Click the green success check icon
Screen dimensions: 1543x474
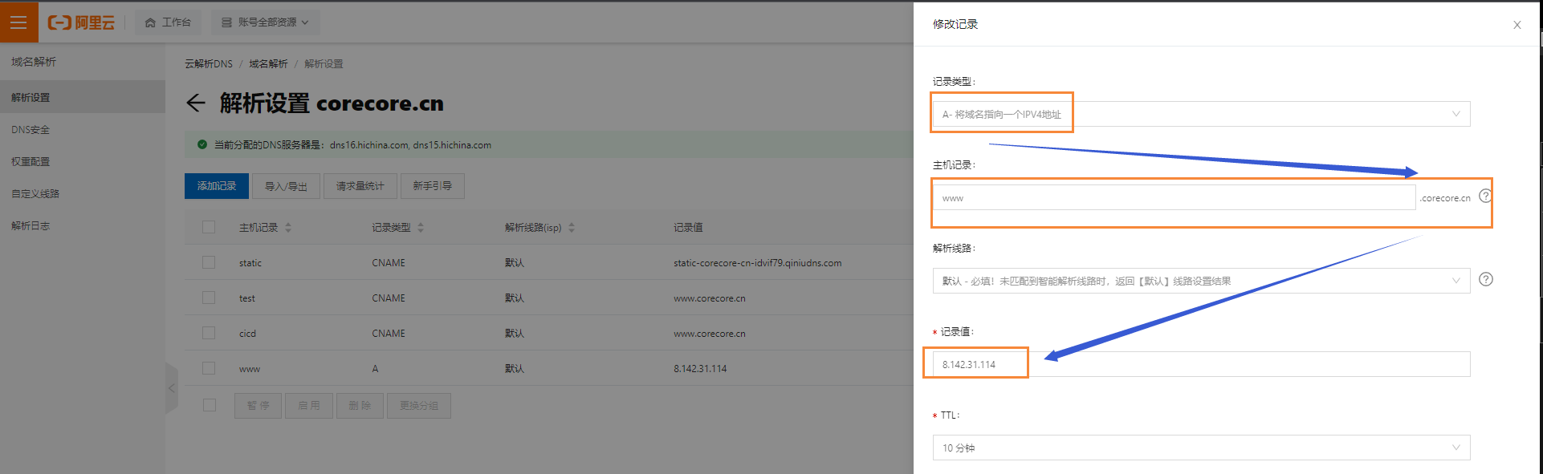tap(202, 144)
